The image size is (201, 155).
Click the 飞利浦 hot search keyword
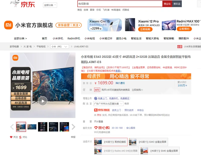[x=106, y=10]
